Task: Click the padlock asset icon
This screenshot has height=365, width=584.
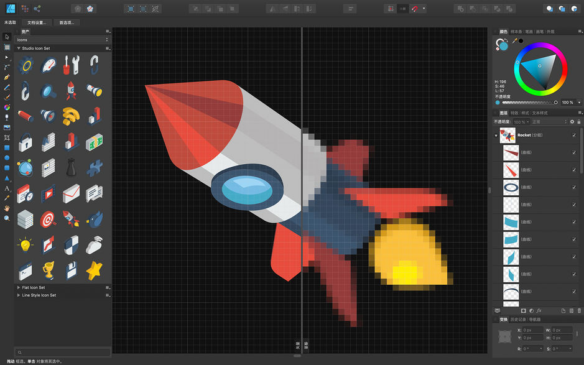Action: coord(25,142)
